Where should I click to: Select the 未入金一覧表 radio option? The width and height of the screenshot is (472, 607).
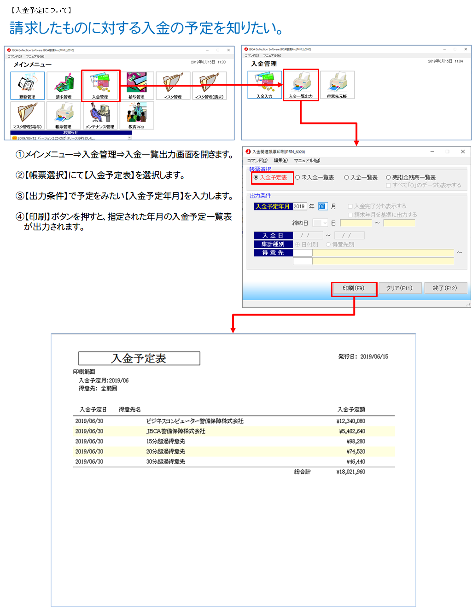297,177
